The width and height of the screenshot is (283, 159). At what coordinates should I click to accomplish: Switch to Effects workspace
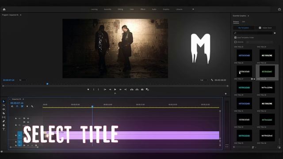(x=143, y=9)
